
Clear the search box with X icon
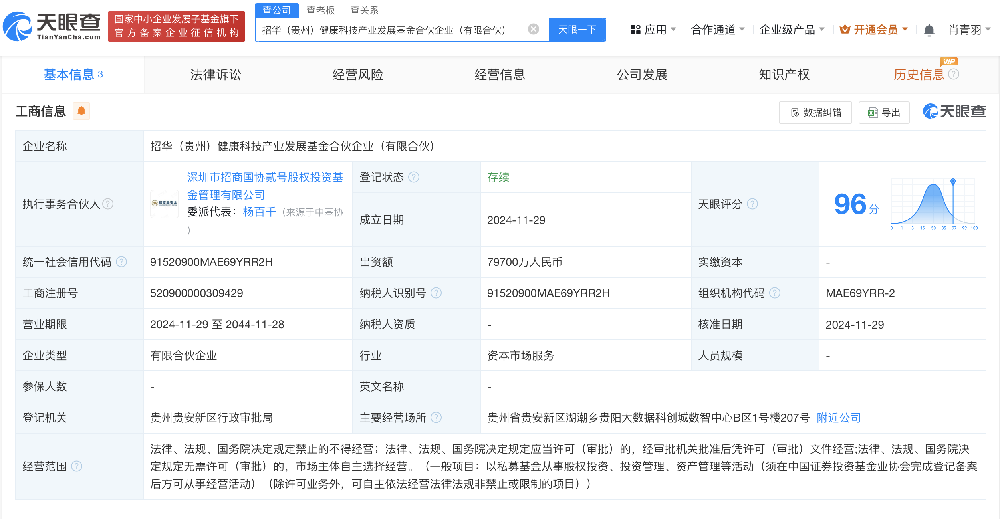tap(533, 29)
